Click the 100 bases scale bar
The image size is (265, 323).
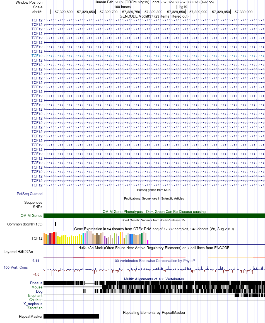pos(154,7)
